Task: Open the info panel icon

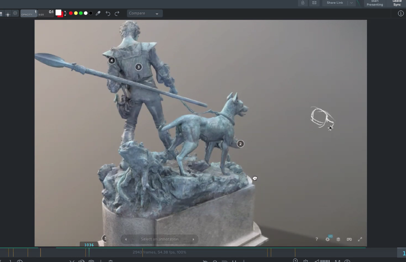Action: [x=401, y=13]
